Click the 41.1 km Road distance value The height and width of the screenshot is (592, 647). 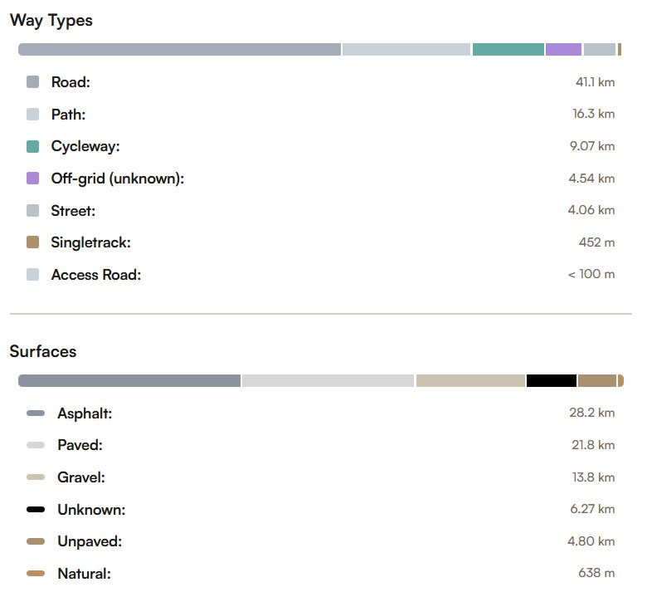coord(595,82)
